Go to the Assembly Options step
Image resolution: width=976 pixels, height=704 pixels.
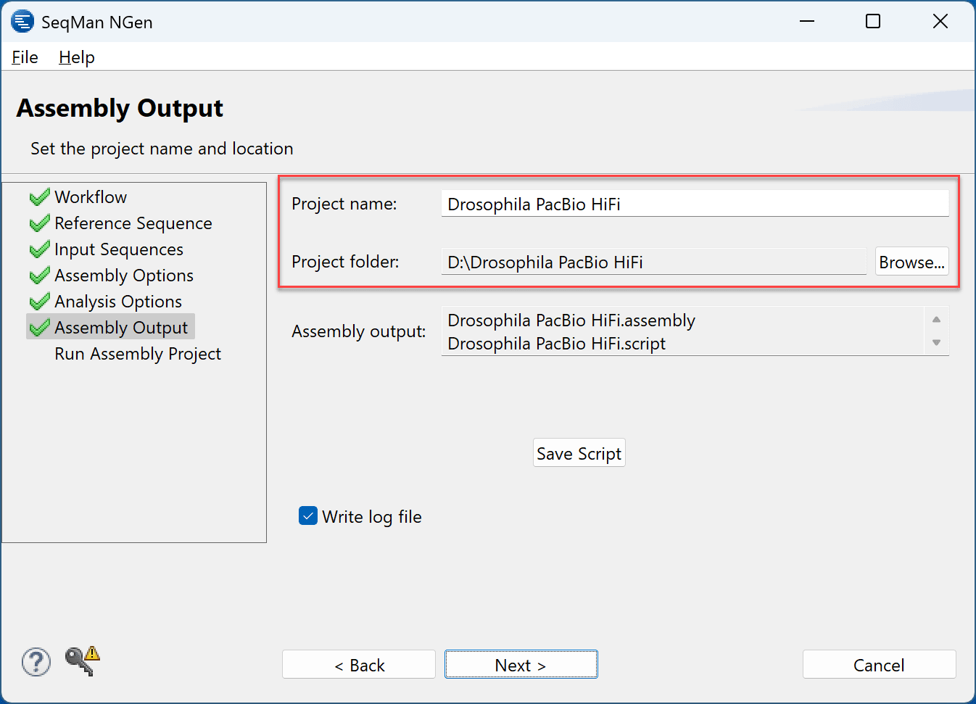pos(124,276)
